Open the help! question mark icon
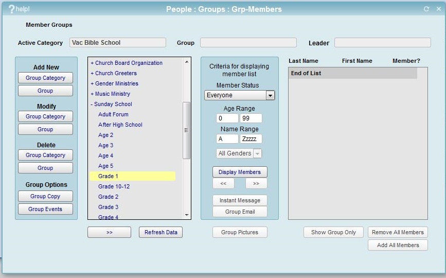Image resolution: width=446 pixels, height=278 pixels. click(x=12, y=9)
